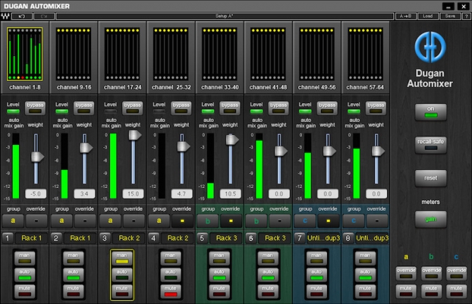Open the help question mark button
This screenshot has height=304, width=472.
click(x=467, y=16)
